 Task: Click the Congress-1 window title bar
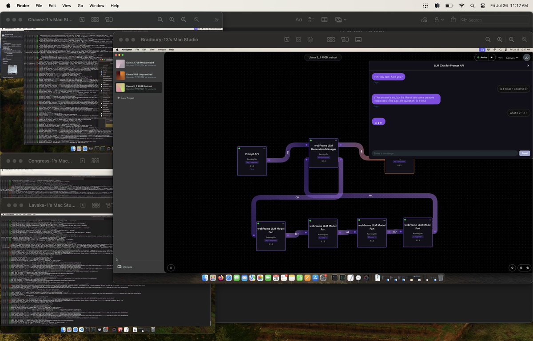click(56, 161)
